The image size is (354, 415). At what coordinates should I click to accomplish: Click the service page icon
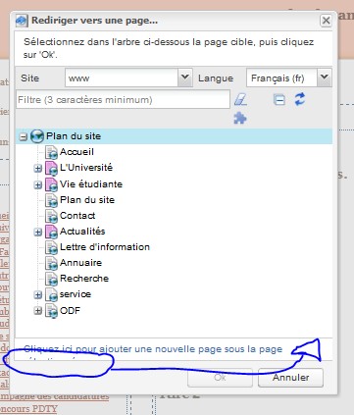(51, 294)
